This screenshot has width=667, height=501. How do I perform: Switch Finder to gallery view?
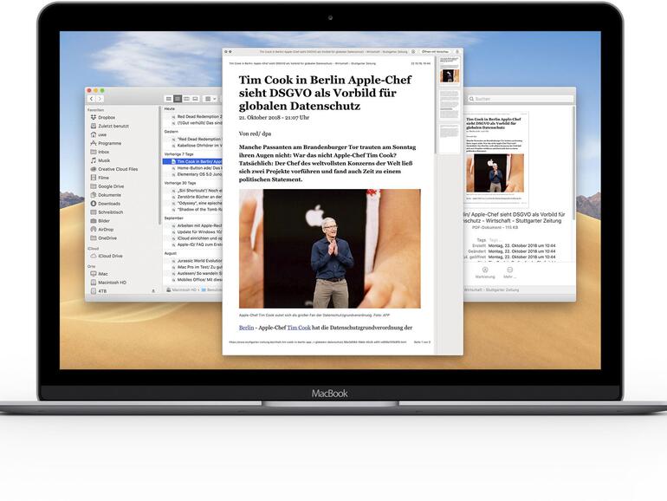click(x=195, y=99)
